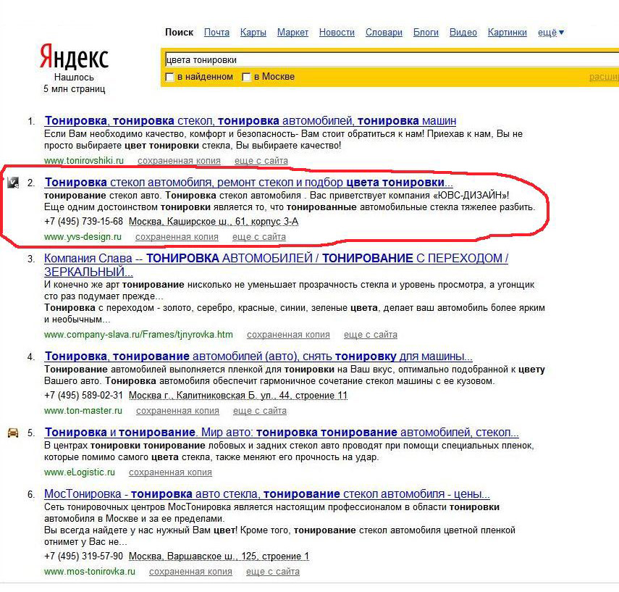
Task: Click 'Нашлось 5 млн страниц' text
Action: point(75,83)
